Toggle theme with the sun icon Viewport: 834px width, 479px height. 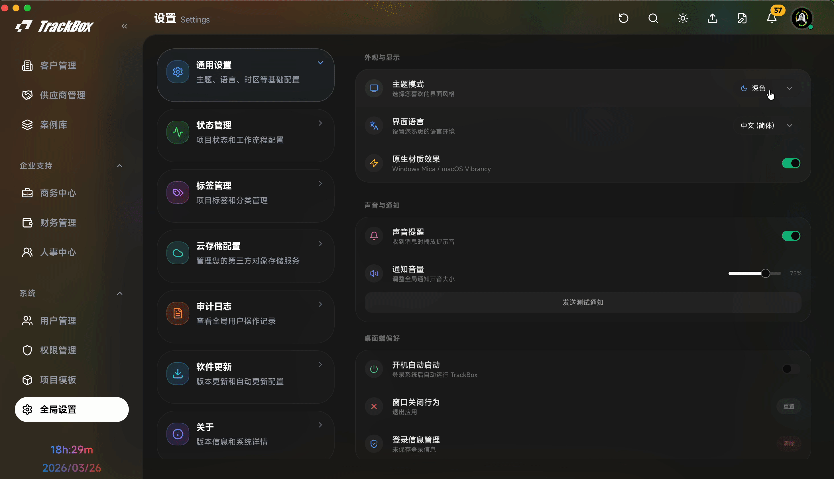coord(683,18)
